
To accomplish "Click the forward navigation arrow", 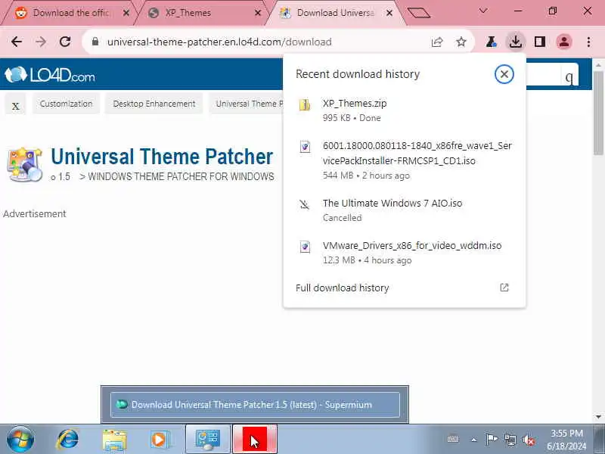I will (41, 42).
